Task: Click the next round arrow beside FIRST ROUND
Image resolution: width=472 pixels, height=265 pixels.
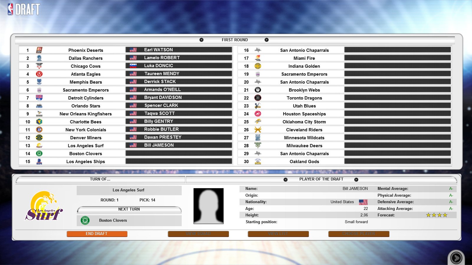Action: (266, 40)
